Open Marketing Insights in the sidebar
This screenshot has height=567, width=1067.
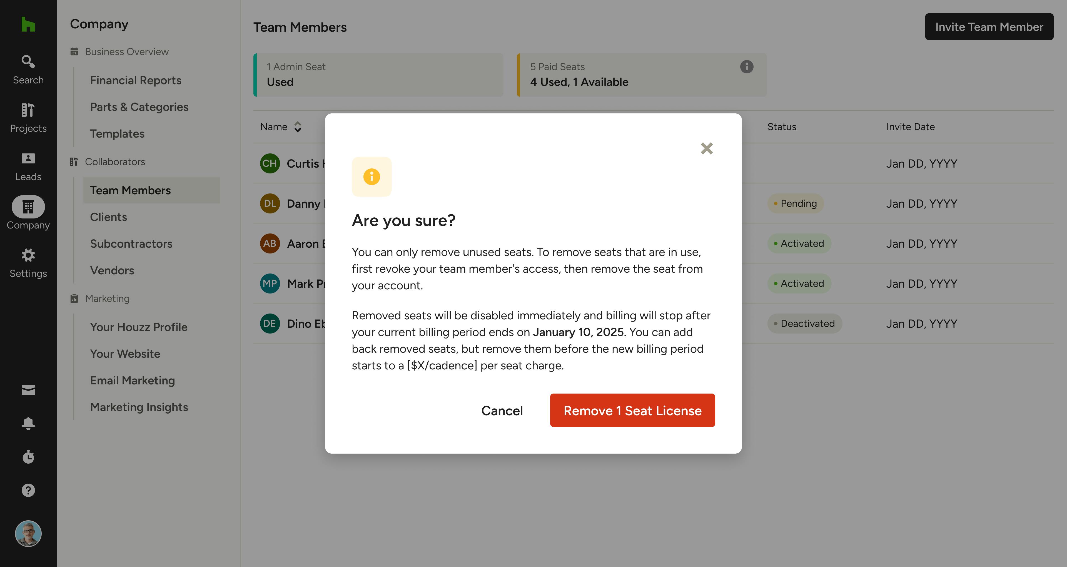coord(139,407)
